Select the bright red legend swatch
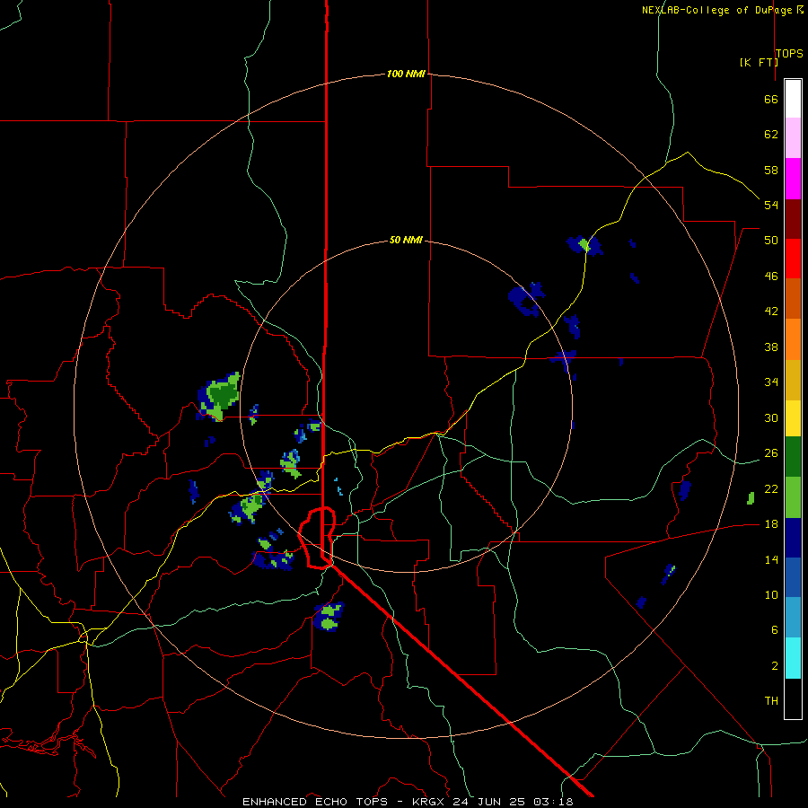 click(793, 259)
